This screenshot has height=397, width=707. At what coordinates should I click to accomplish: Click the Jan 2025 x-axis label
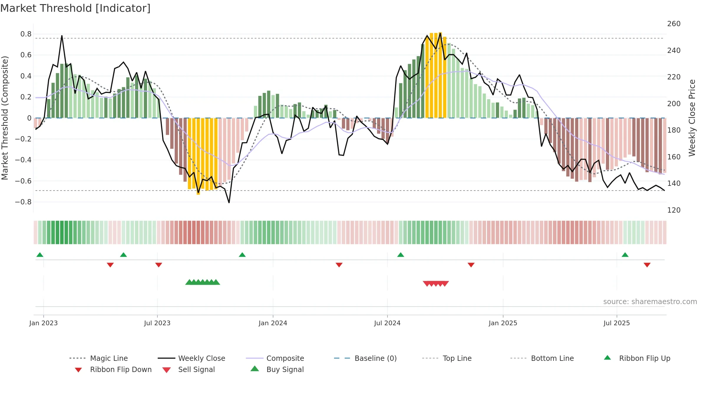503,323
